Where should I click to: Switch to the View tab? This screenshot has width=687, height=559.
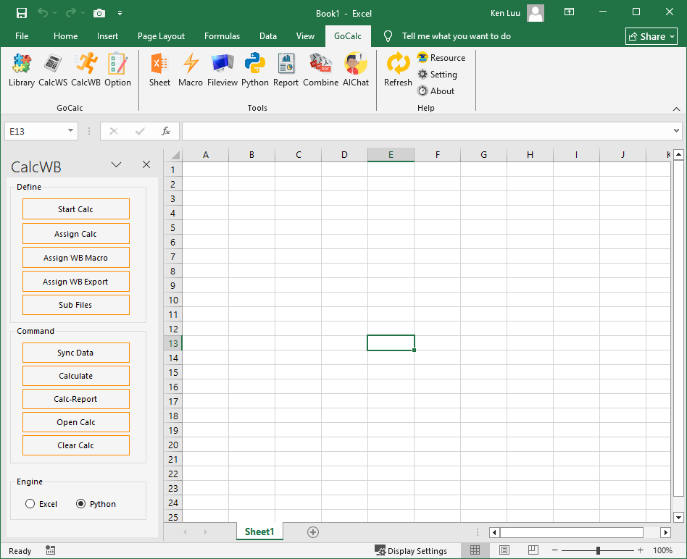[x=305, y=36]
